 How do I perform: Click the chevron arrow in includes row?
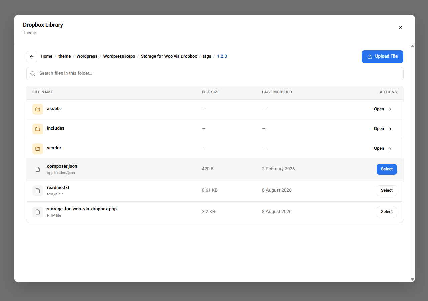(390, 129)
